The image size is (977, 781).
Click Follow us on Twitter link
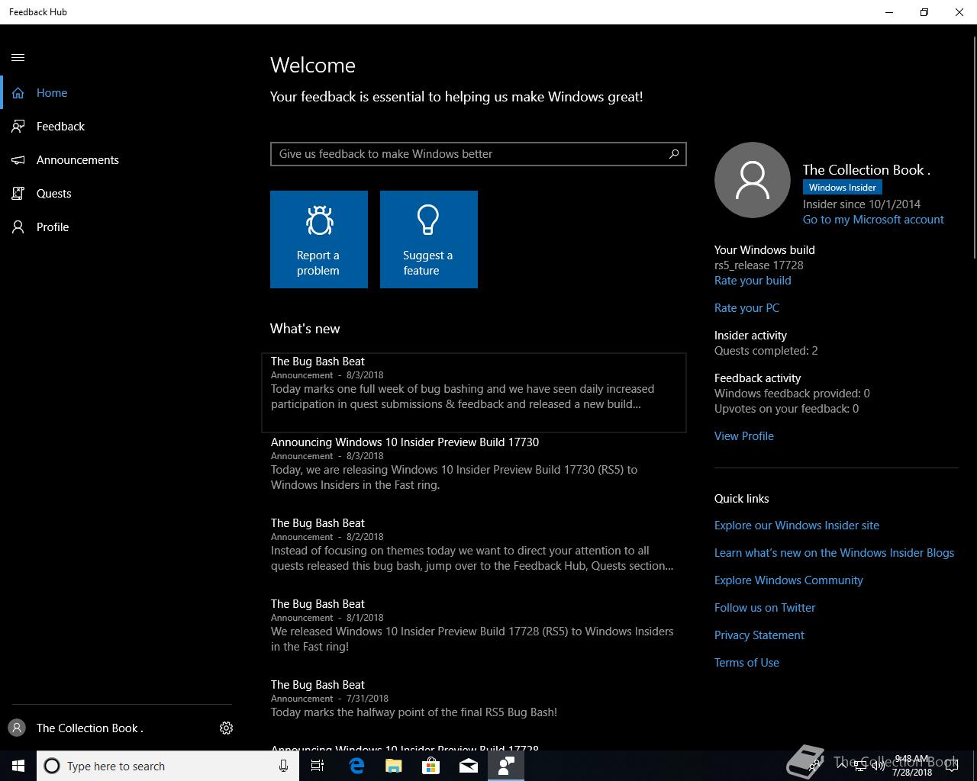765,608
